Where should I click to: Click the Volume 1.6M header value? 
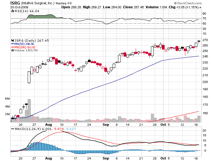(156, 7)
